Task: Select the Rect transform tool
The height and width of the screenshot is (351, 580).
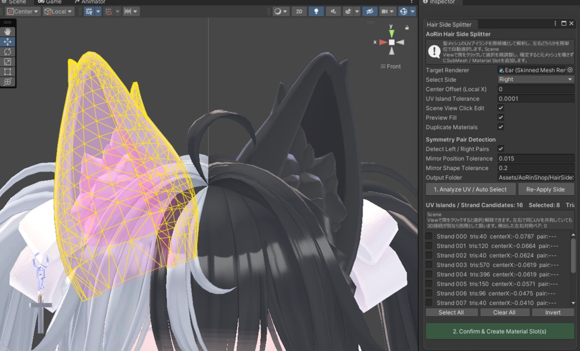Action: tap(7, 72)
